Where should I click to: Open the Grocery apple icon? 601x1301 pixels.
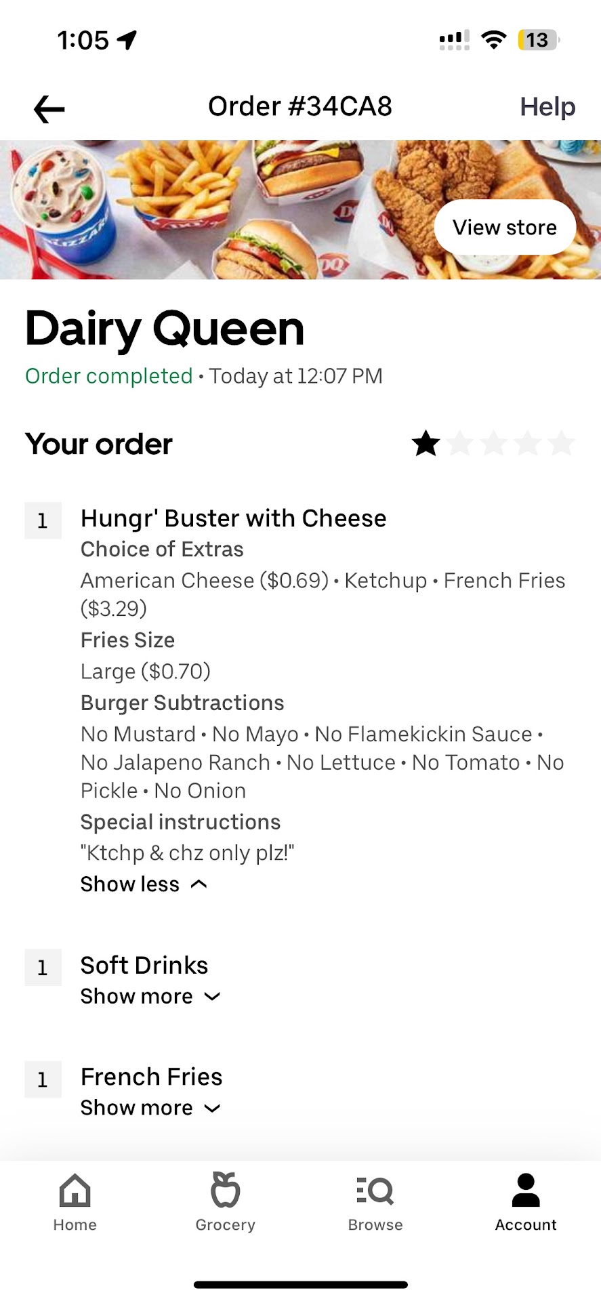[225, 1191]
